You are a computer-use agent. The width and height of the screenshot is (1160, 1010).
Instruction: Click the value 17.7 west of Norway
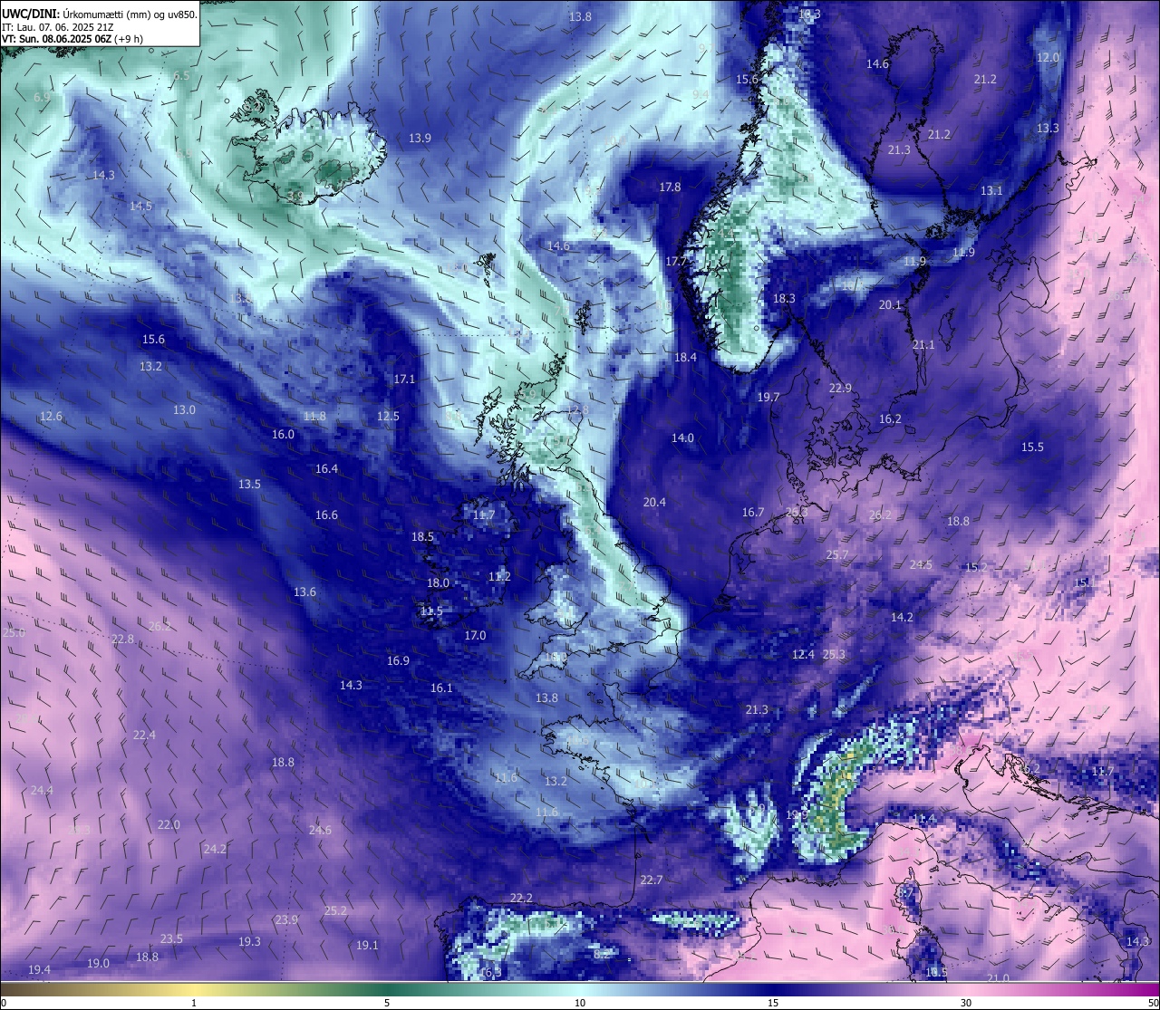pos(676,262)
